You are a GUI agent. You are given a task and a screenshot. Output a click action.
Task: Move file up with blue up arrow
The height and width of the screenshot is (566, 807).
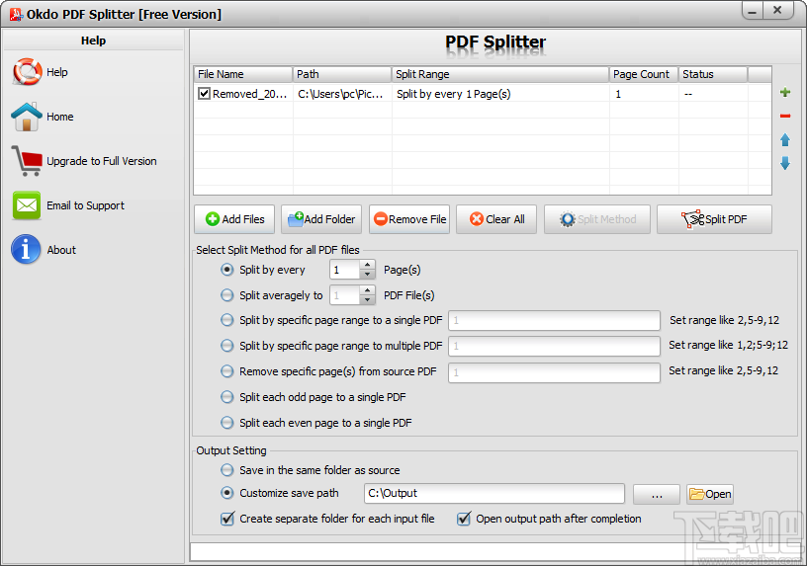coord(785,140)
